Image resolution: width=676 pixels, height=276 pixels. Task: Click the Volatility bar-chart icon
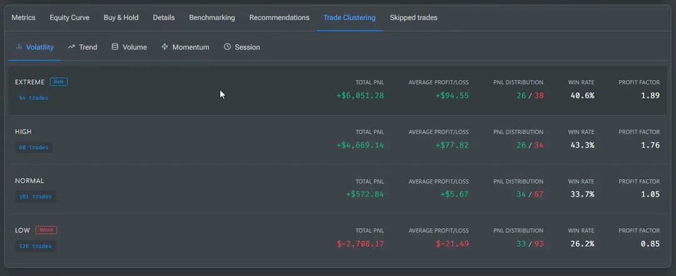pyautogui.click(x=19, y=47)
